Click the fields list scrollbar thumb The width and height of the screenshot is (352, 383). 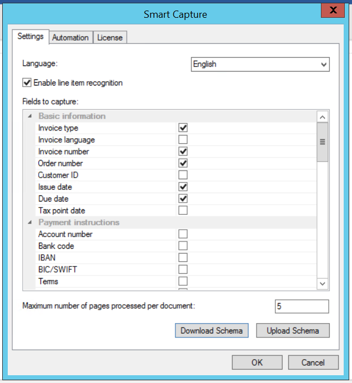[x=323, y=142]
